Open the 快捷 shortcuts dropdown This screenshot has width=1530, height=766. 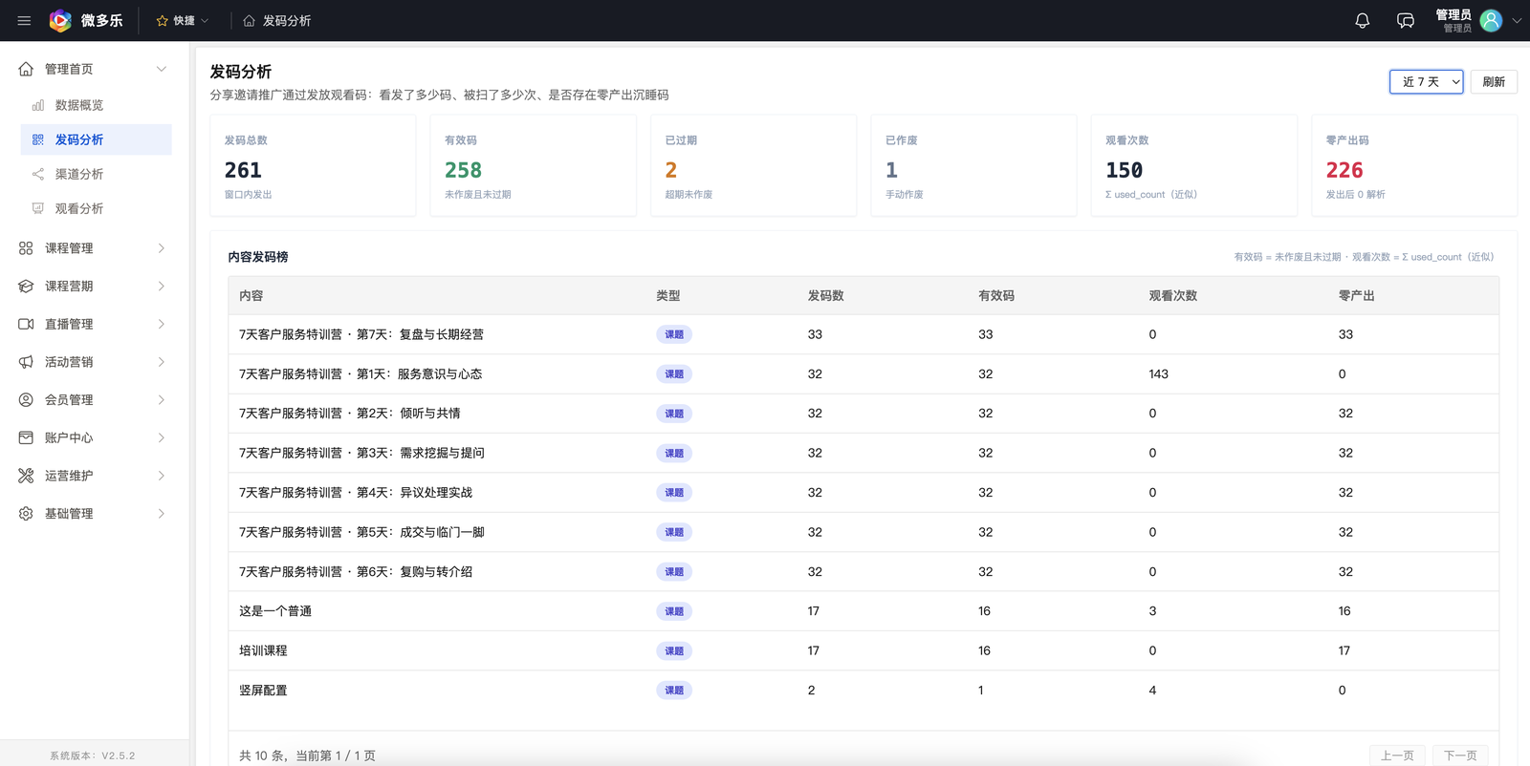(x=183, y=20)
